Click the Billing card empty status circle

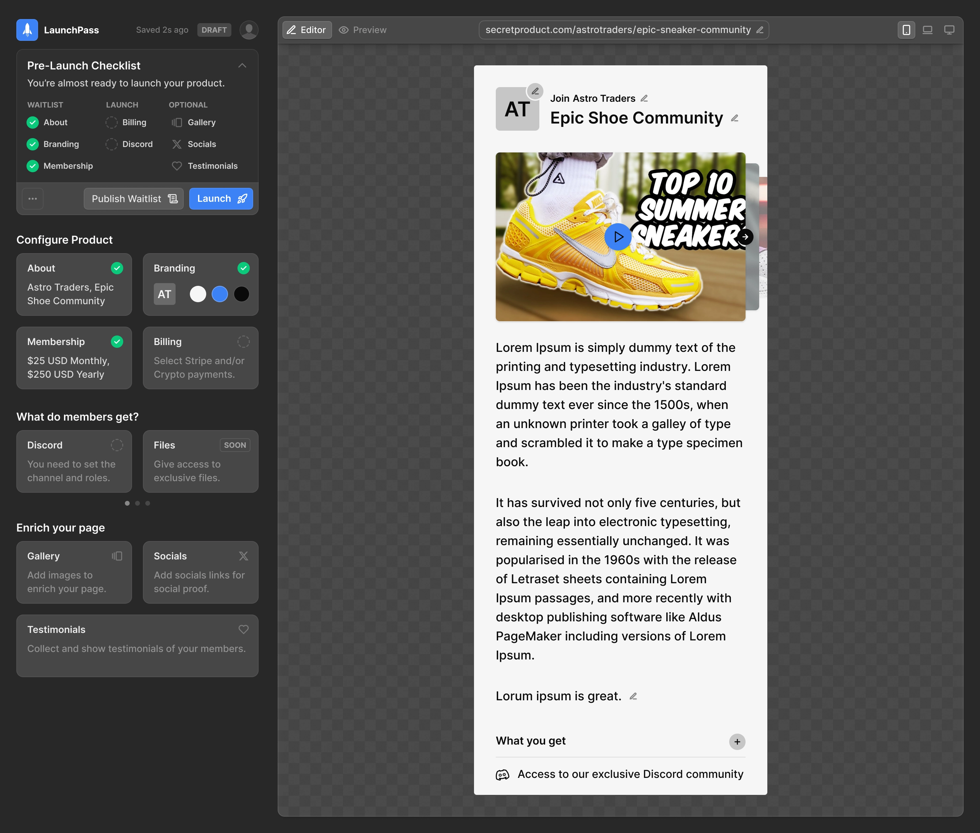[243, 341]
